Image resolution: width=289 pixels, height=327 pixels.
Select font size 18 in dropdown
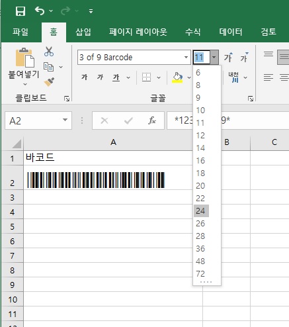click(201, 173)
